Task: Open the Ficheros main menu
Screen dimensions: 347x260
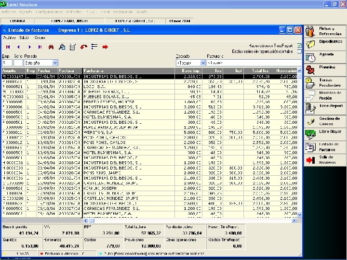Action: click(x=8, y=12)
